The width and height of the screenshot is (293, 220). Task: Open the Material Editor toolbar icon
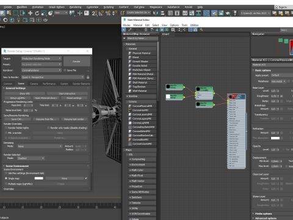[x=206, y=13]
